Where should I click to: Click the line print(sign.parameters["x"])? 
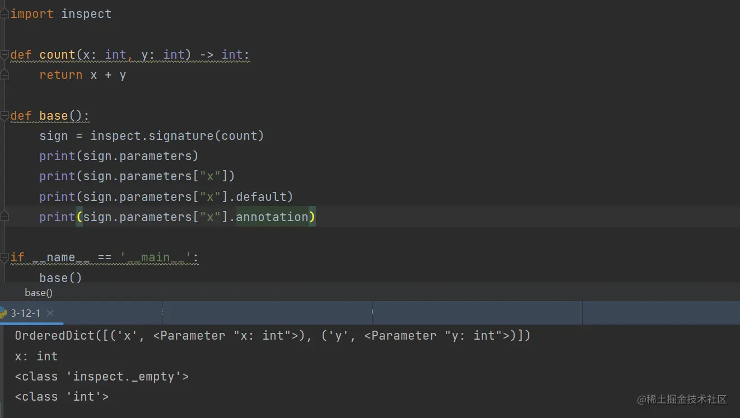[x=137, y=176]
